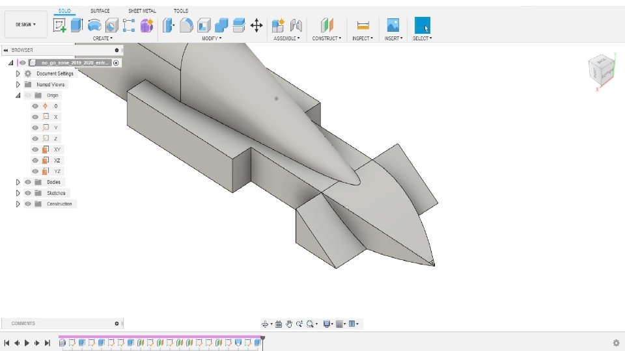Select the Move/Copy arrows tool
The image size is (625, 351).
[257, 25]
